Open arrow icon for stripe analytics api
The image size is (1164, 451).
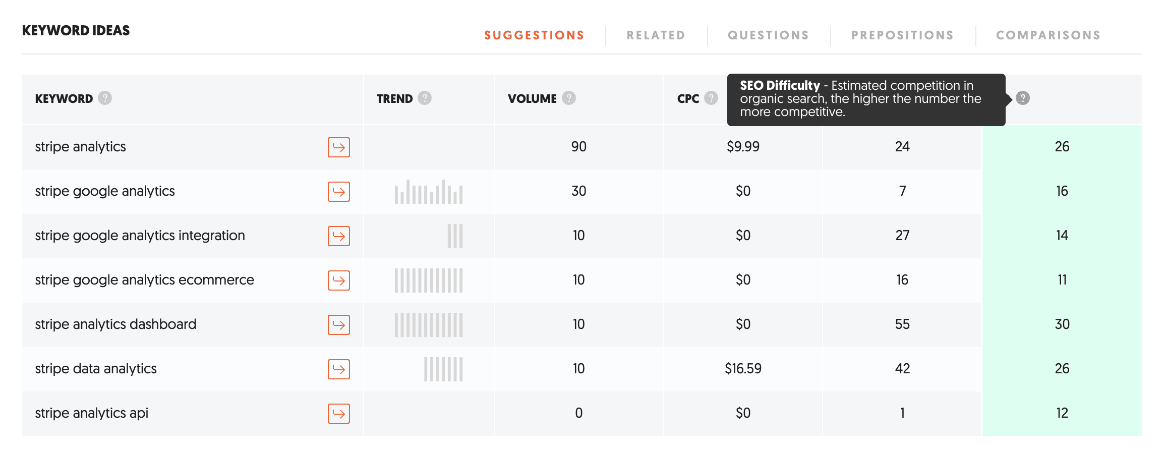pyautogui.click(x=339, y=414)
